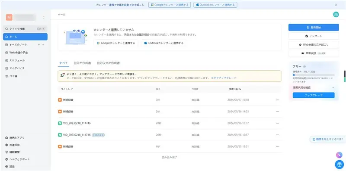Open the purple AI sparkle assistant icon

339,155
